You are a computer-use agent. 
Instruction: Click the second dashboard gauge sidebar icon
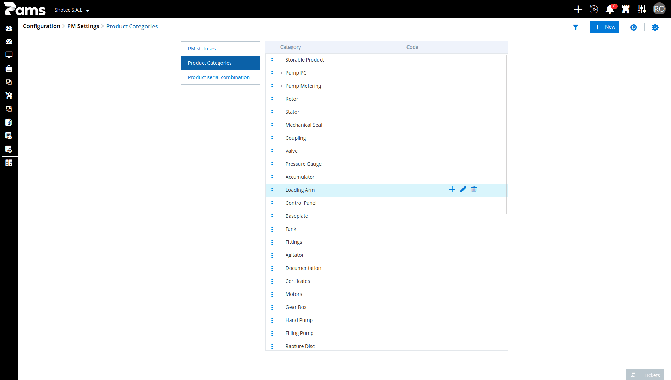click(9, 42)
